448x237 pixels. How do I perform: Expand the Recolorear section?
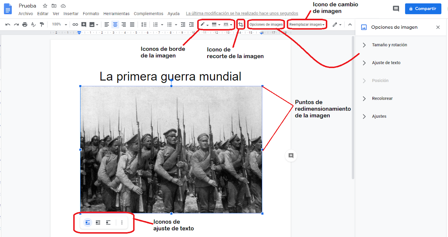point(382,98)
